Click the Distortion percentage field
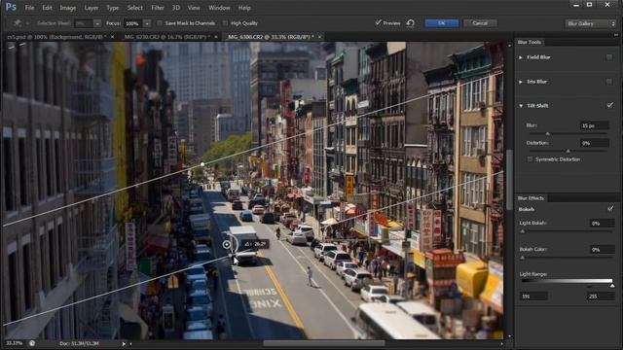The width and height of the screenshot is (623, 350). [x=595, y=143]
